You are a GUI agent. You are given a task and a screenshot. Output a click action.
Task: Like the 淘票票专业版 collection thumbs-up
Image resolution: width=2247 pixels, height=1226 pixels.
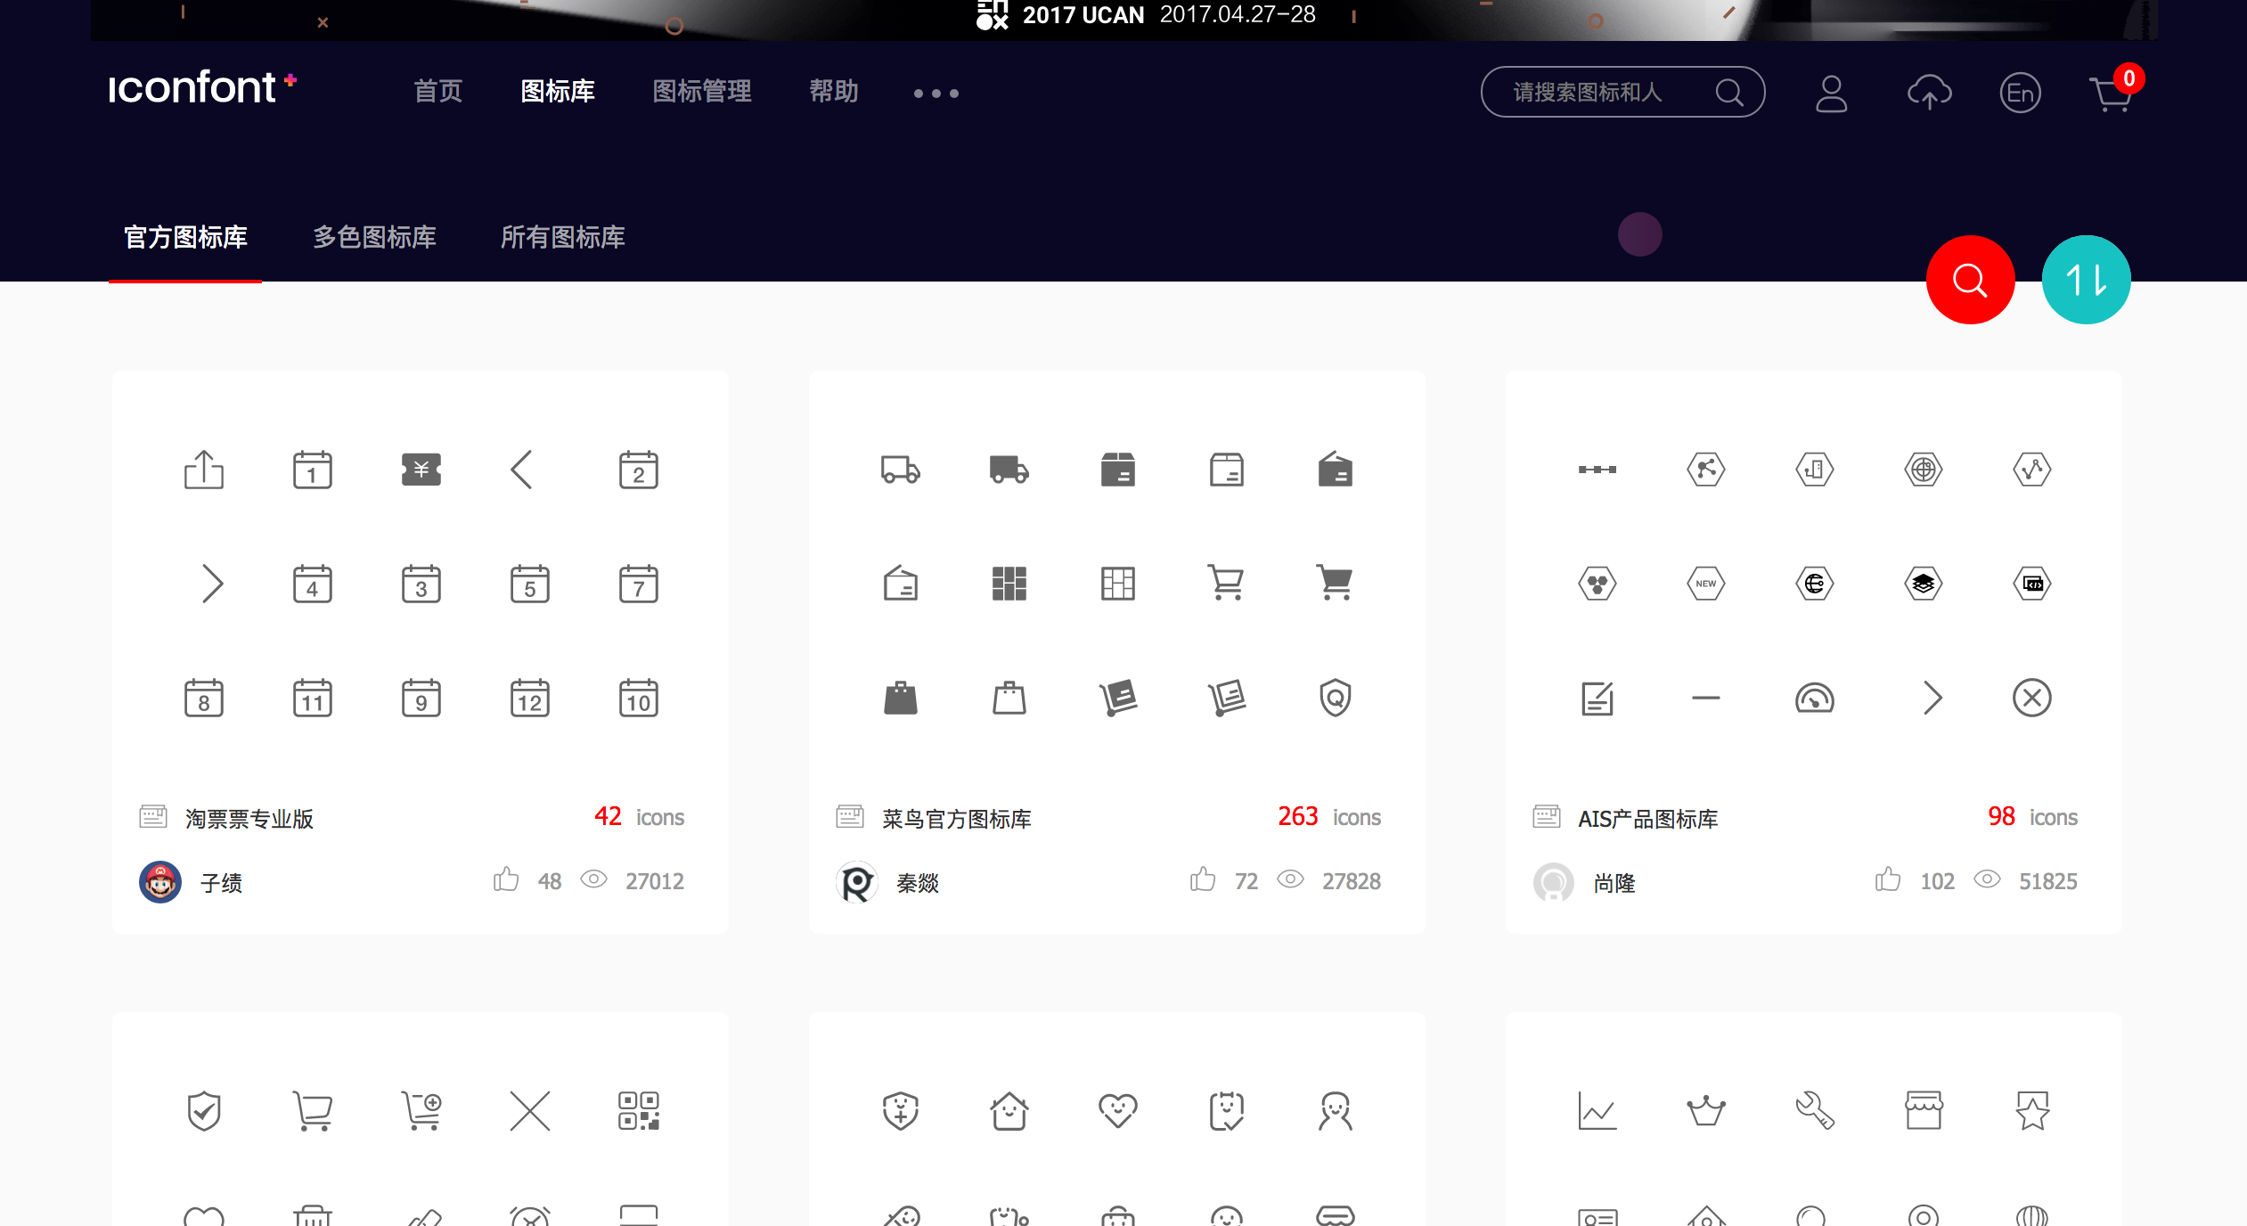(506, 880)
